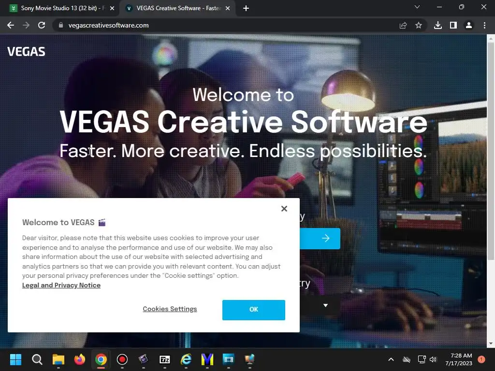Click the page vertical scrollbar

(x=491, y=151)
